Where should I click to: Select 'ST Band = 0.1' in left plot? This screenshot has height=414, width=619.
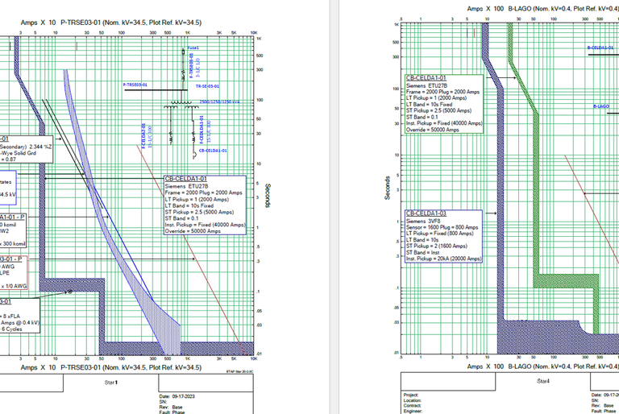tap(181, 218)
